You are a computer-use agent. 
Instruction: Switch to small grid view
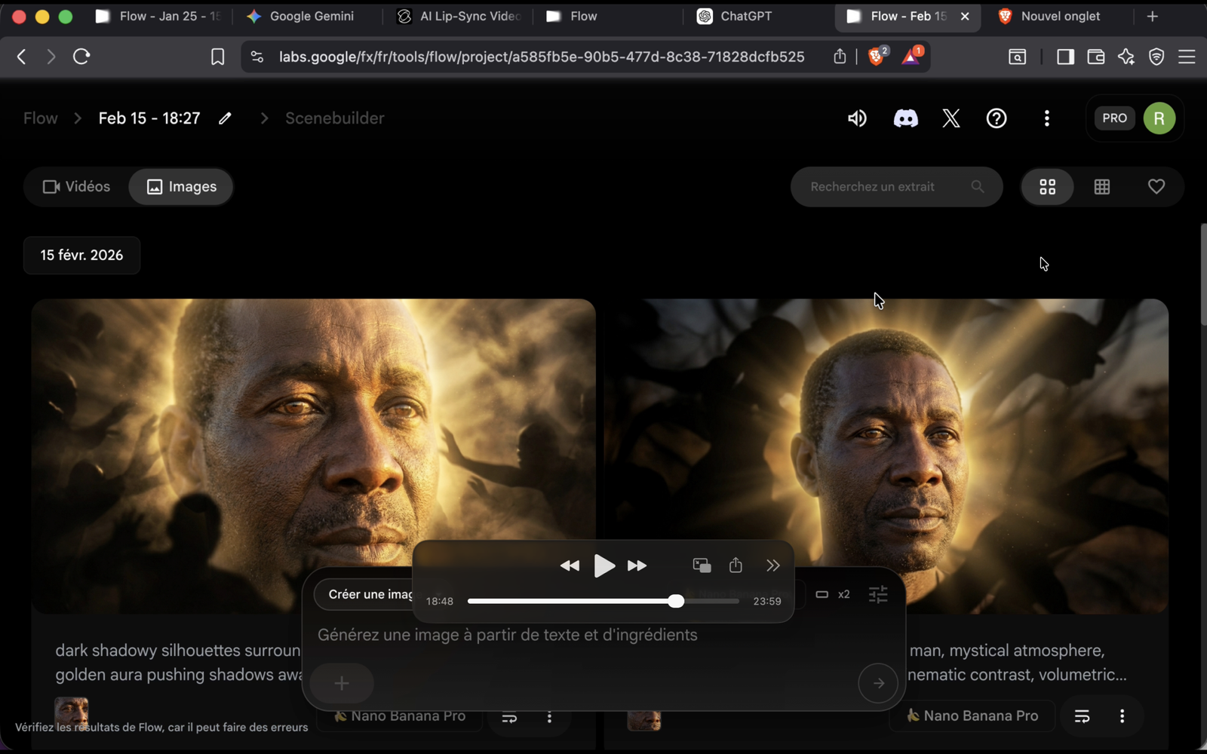tap(1101, 187)
